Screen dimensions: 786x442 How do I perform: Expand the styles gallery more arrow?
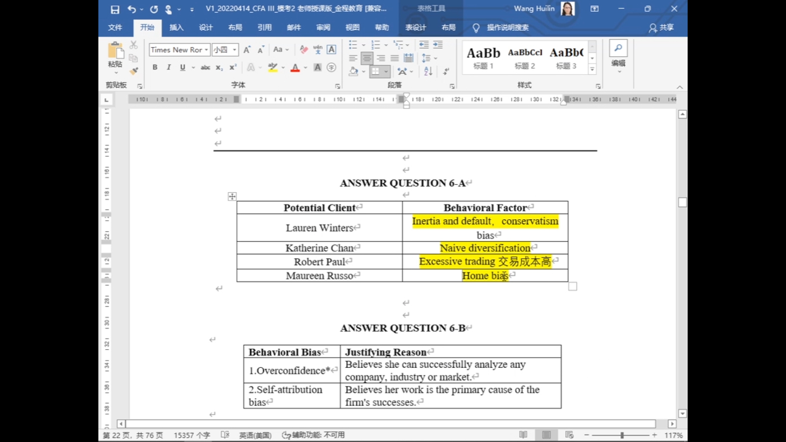(x=592, y=69)
